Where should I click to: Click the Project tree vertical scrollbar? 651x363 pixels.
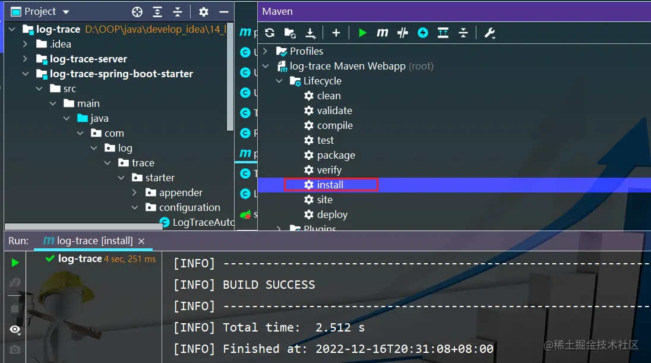[230, 77]
